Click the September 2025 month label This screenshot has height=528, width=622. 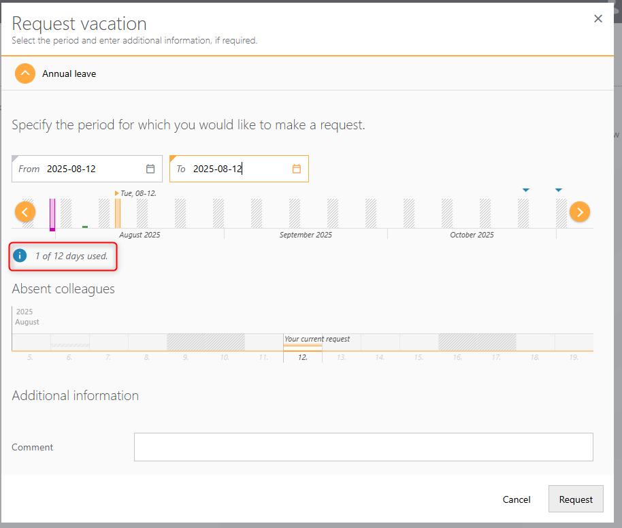(306, 235)
